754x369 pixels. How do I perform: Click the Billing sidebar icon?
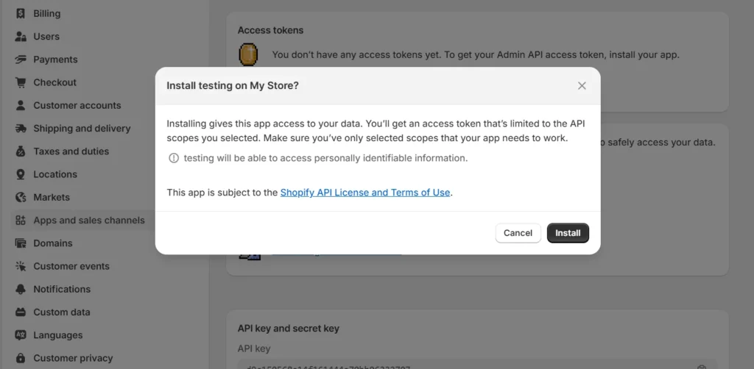pyautogui.click(x=21, y=13)
